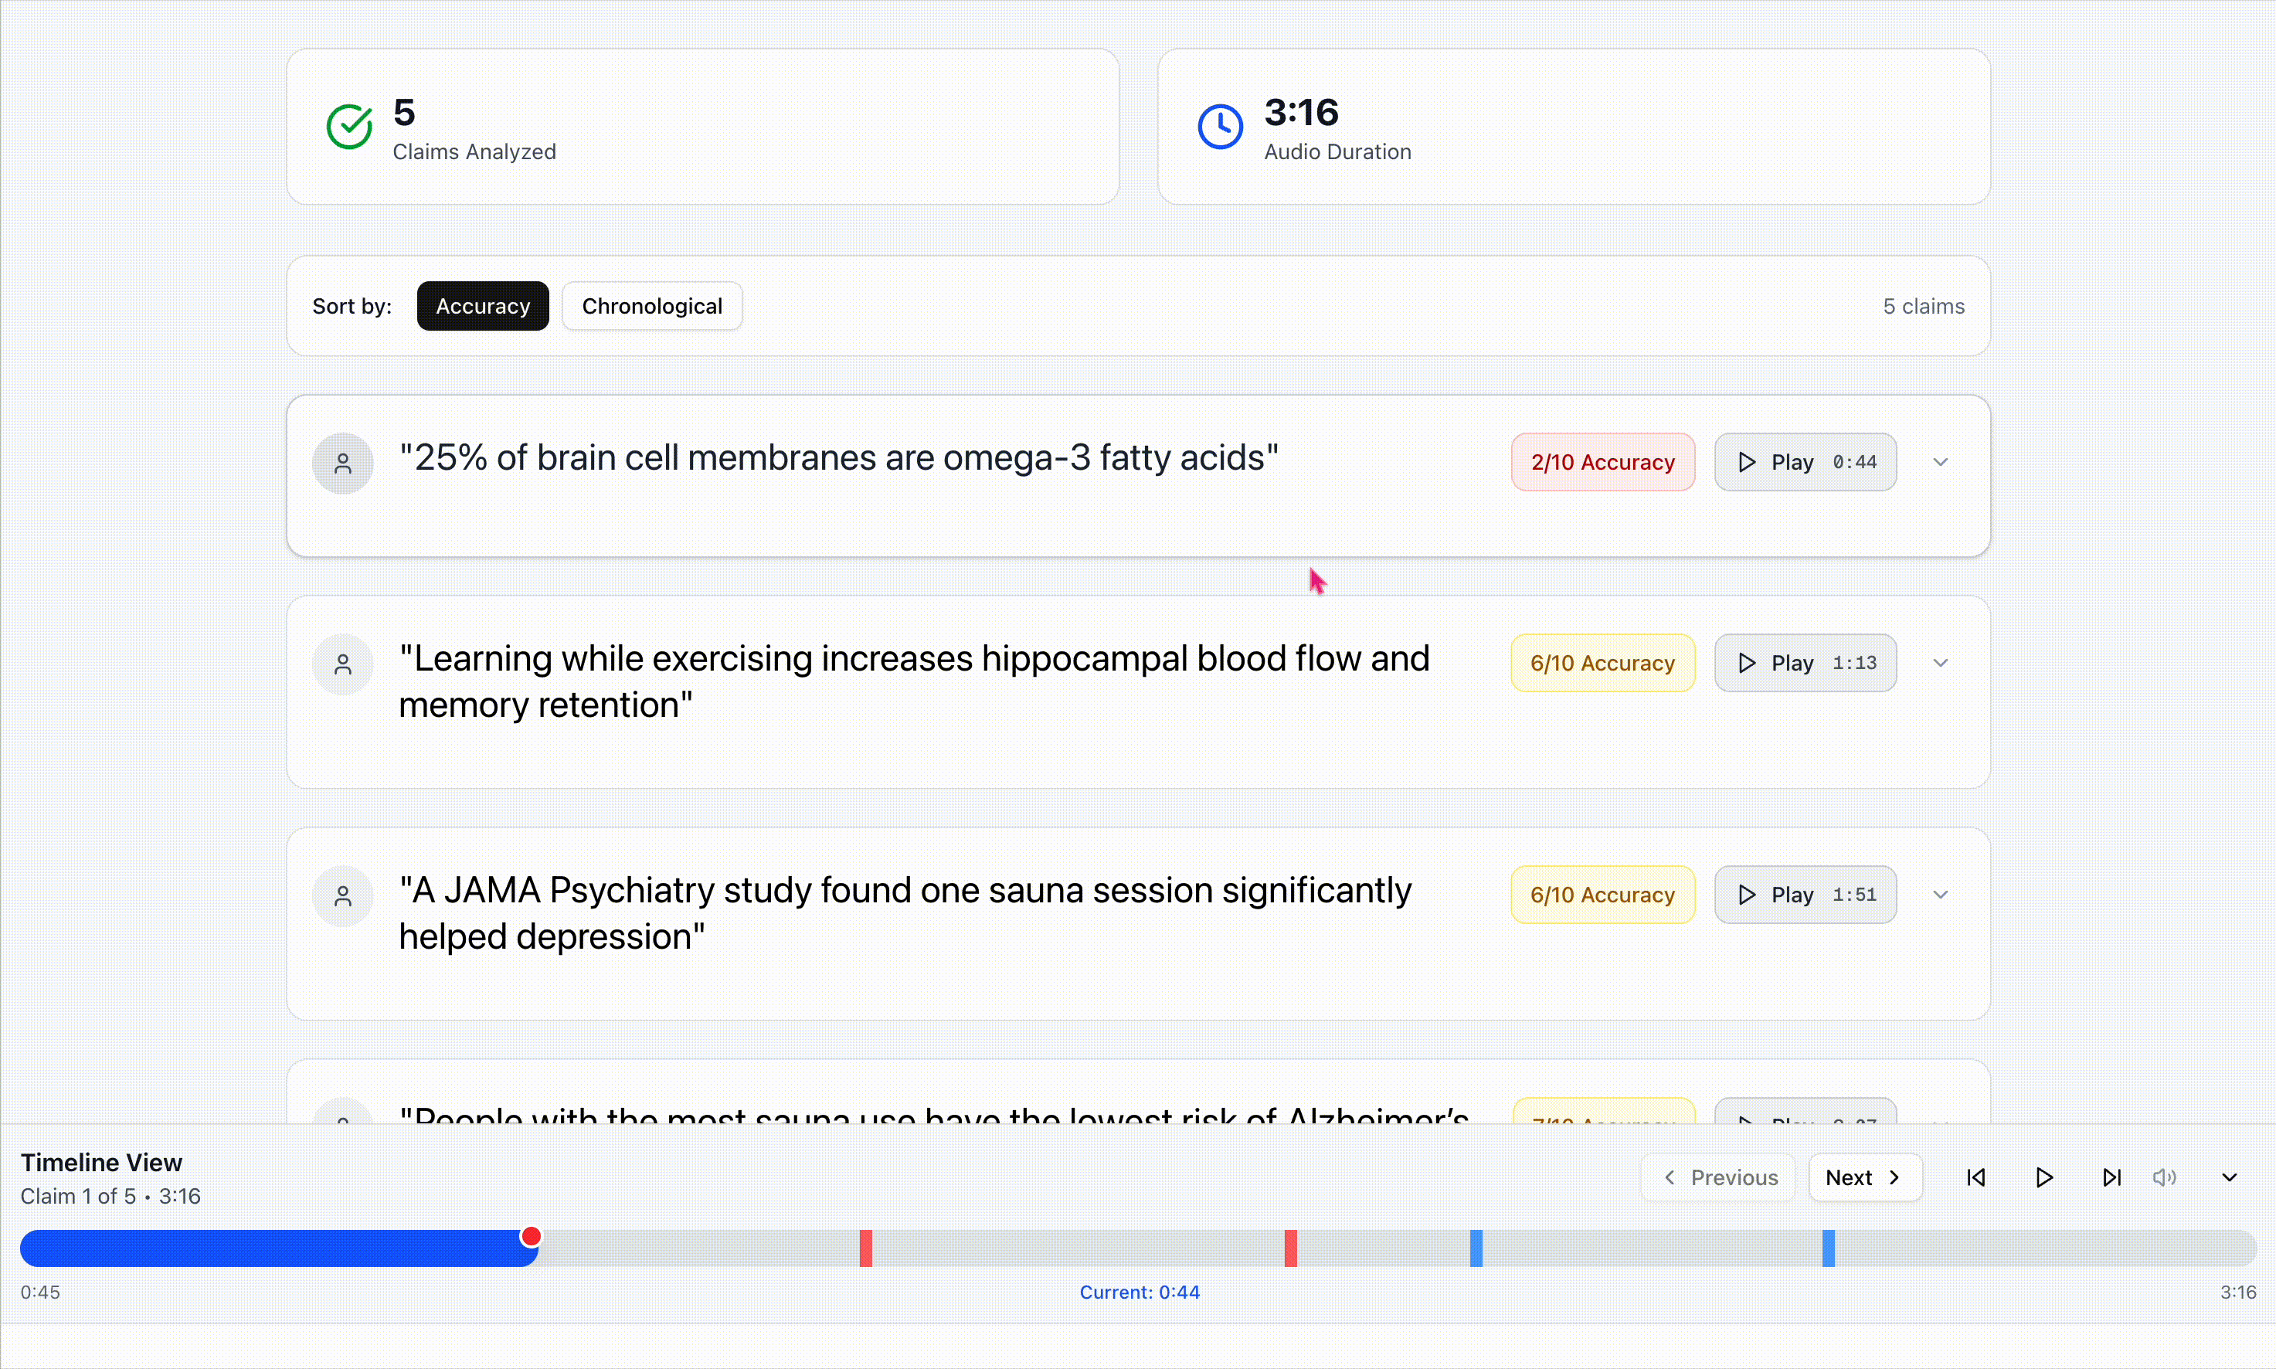Screen dimensions: 2276x1369
Task: Click the speaker avatar on the hippocampal blood flow claim
Action: click(343, 664)
